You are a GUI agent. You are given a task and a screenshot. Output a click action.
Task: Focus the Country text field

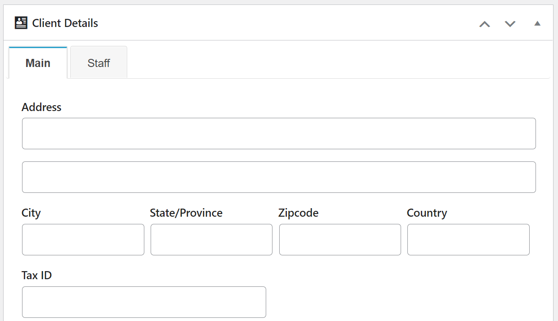click(x=469, y=240)
